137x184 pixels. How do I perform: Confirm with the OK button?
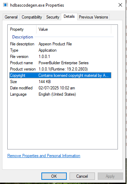(54, 176)
